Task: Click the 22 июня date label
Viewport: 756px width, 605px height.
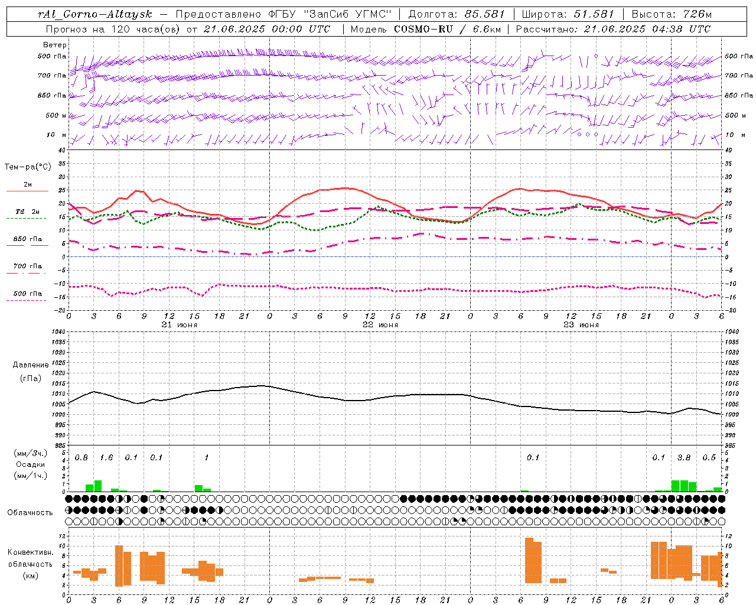Action: tap(380, 325)
